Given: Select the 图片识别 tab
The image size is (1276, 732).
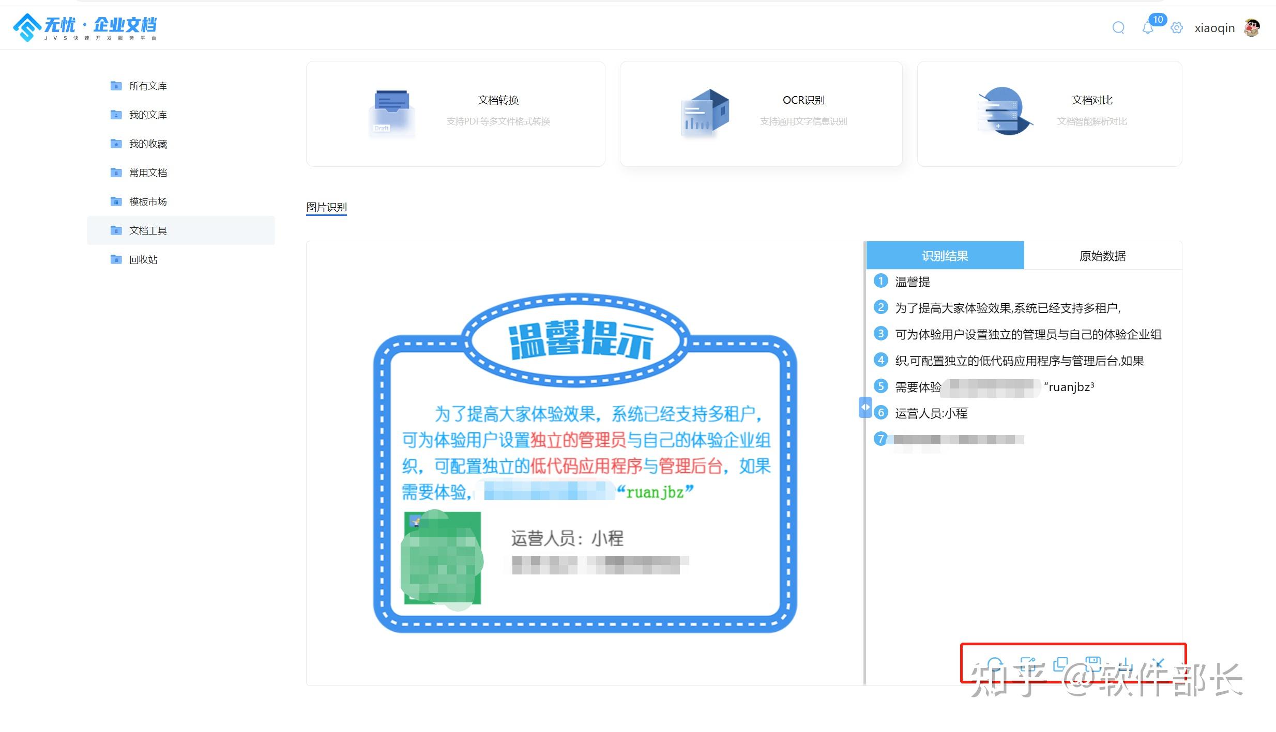Looking at the screenshot, I should 326,207.
